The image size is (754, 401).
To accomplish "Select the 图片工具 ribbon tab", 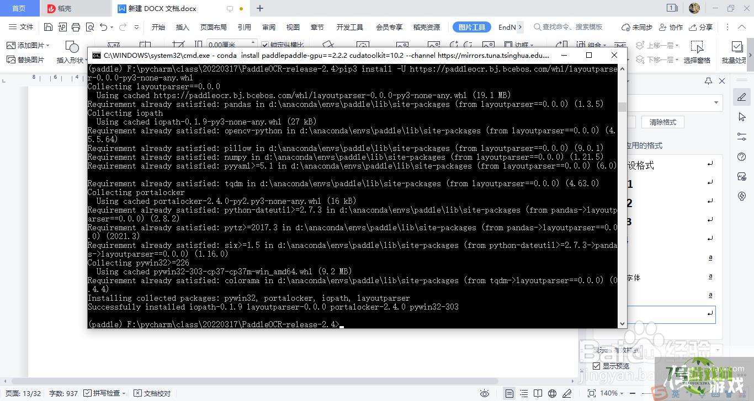I will click(471, 27).
